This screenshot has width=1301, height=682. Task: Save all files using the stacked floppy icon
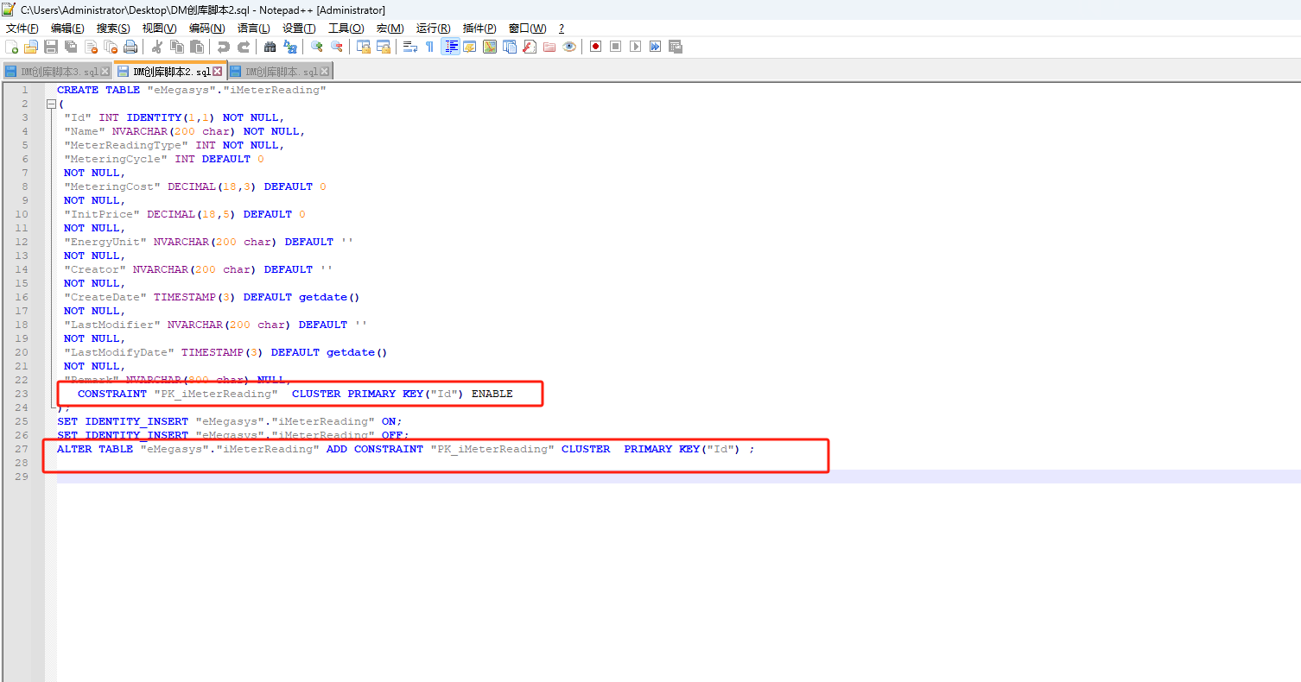tap(71, 47)
